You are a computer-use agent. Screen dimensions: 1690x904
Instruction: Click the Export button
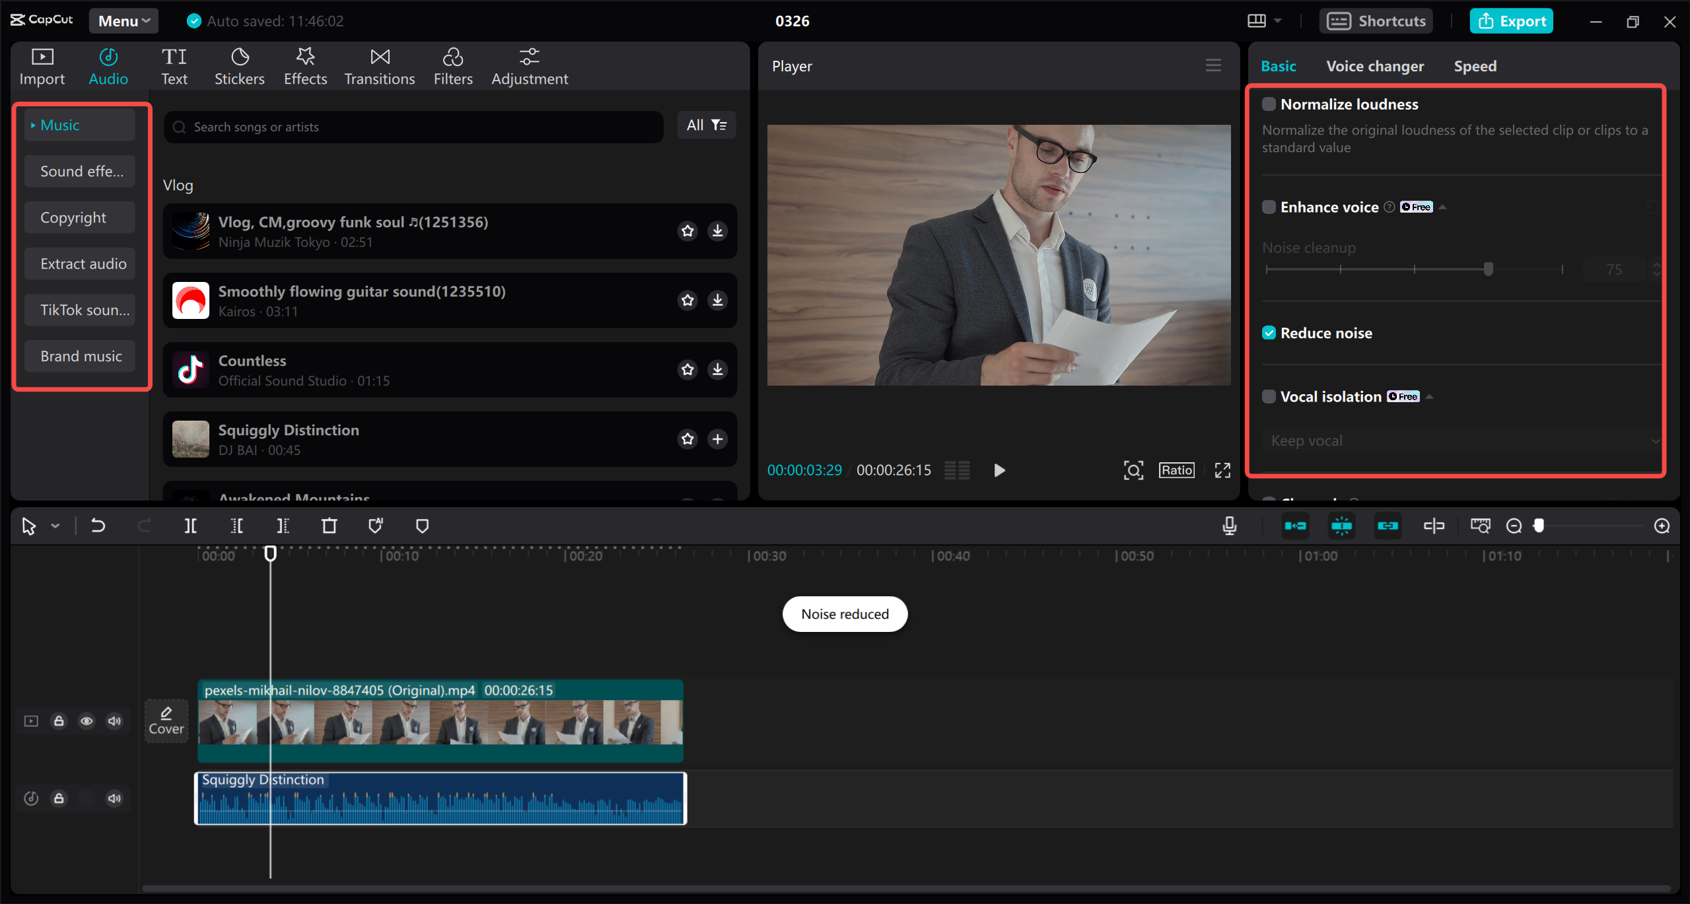pos(1511,20)
